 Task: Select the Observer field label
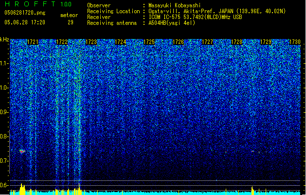click(x=99, y=5)
